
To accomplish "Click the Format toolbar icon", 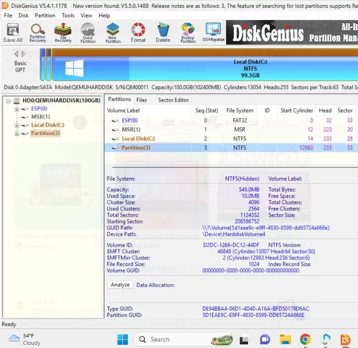I will [138, 33].
